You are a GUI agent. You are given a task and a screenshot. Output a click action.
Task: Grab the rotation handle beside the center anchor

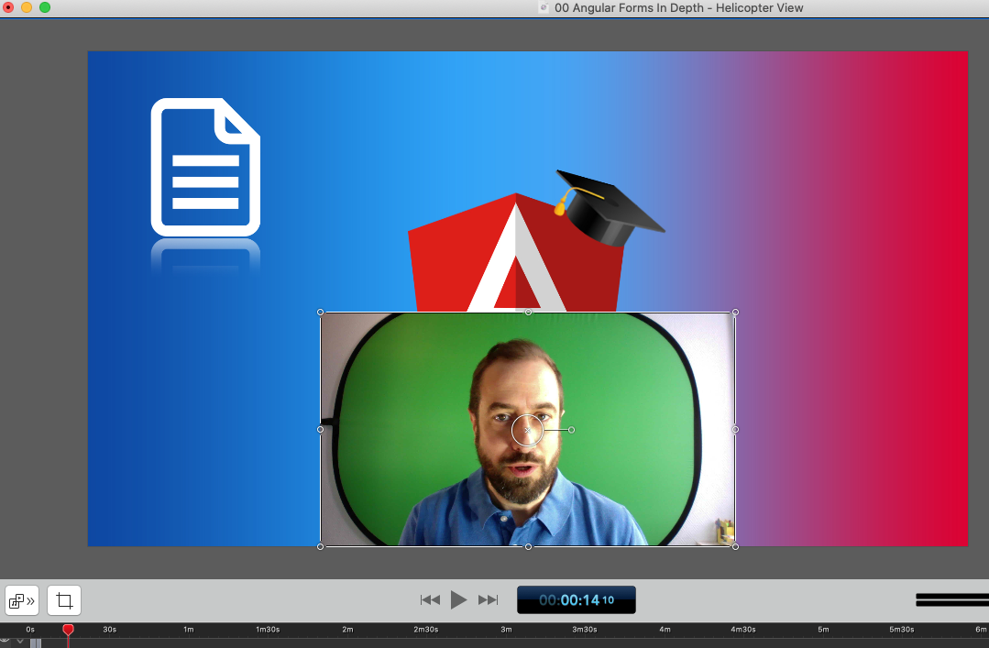(571, 430)
